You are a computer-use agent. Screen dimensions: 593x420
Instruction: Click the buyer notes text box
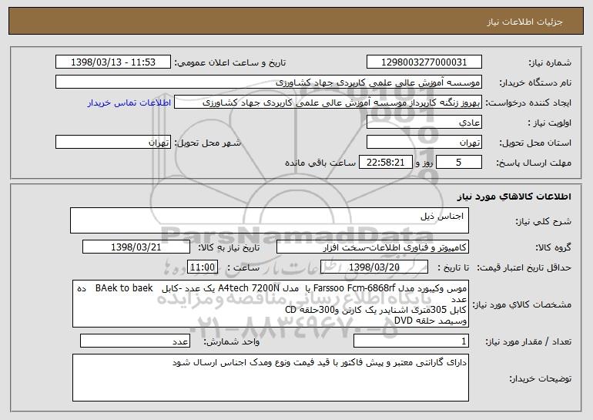(270, 378)
